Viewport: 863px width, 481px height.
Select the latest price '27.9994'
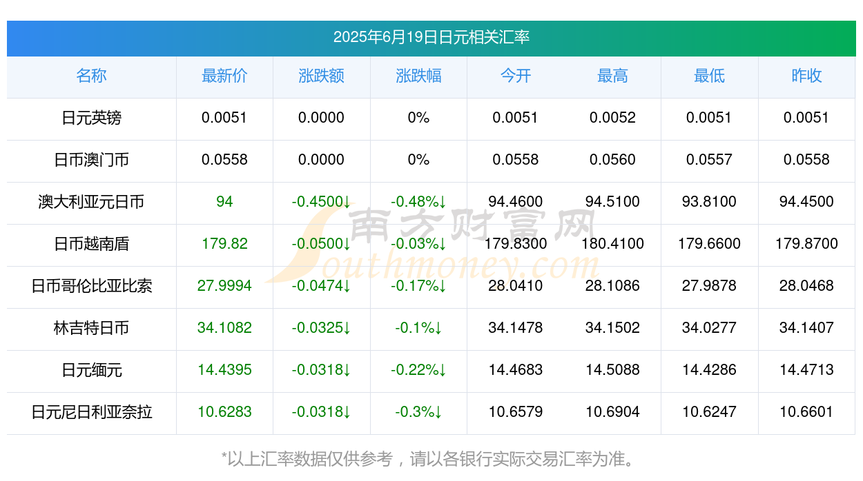pyautogui.click(x=224, y=286)
